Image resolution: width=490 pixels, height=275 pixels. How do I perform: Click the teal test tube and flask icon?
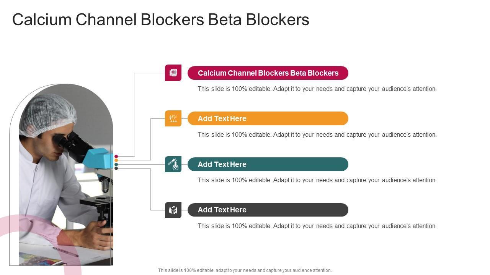tap(173, 164)
